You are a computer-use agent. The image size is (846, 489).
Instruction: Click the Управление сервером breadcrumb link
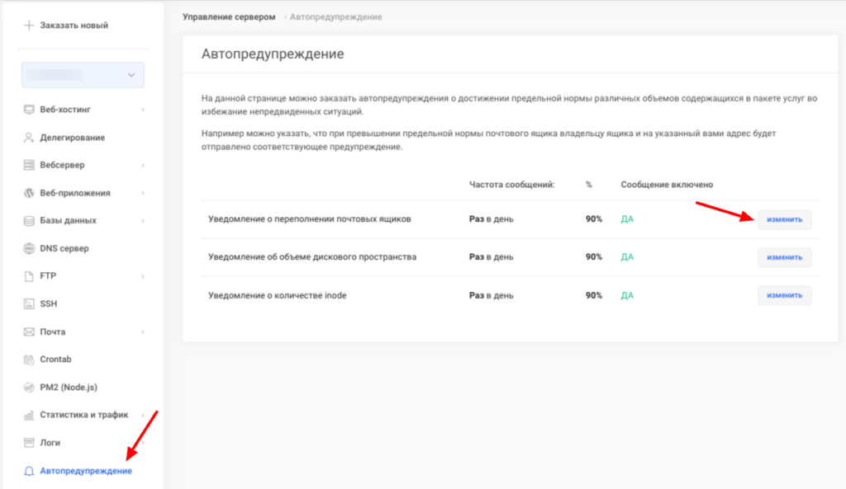tap(228, 16)
